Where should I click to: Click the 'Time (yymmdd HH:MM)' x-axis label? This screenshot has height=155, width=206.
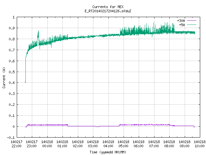(108, 152)
